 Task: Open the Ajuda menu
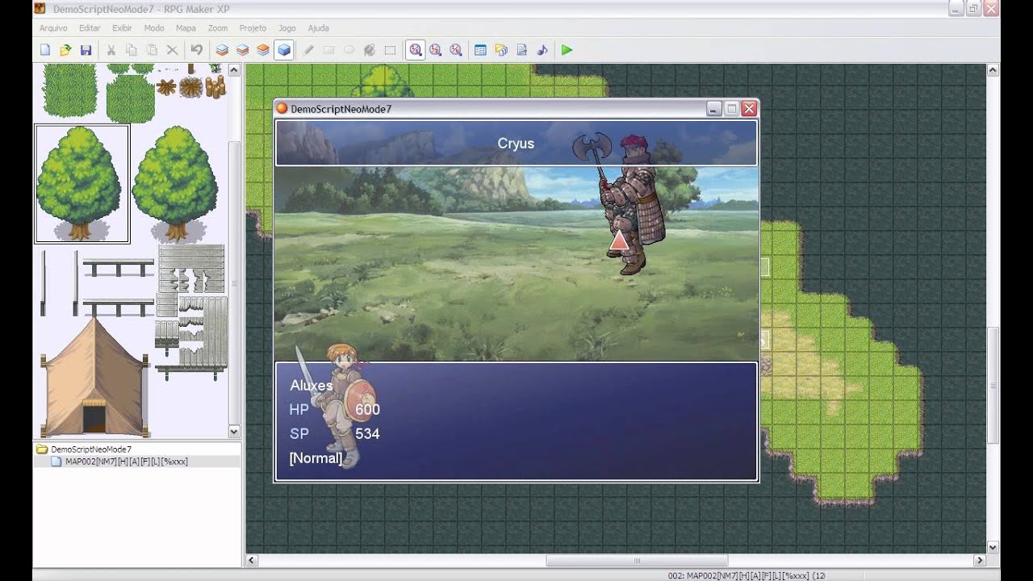click(x=318, y=28)
